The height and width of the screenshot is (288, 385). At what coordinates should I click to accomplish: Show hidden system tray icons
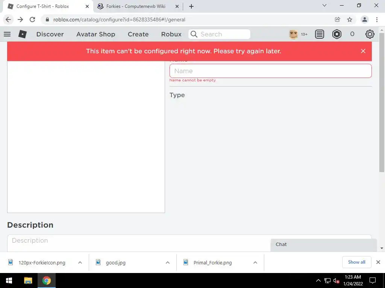point(318,280)
